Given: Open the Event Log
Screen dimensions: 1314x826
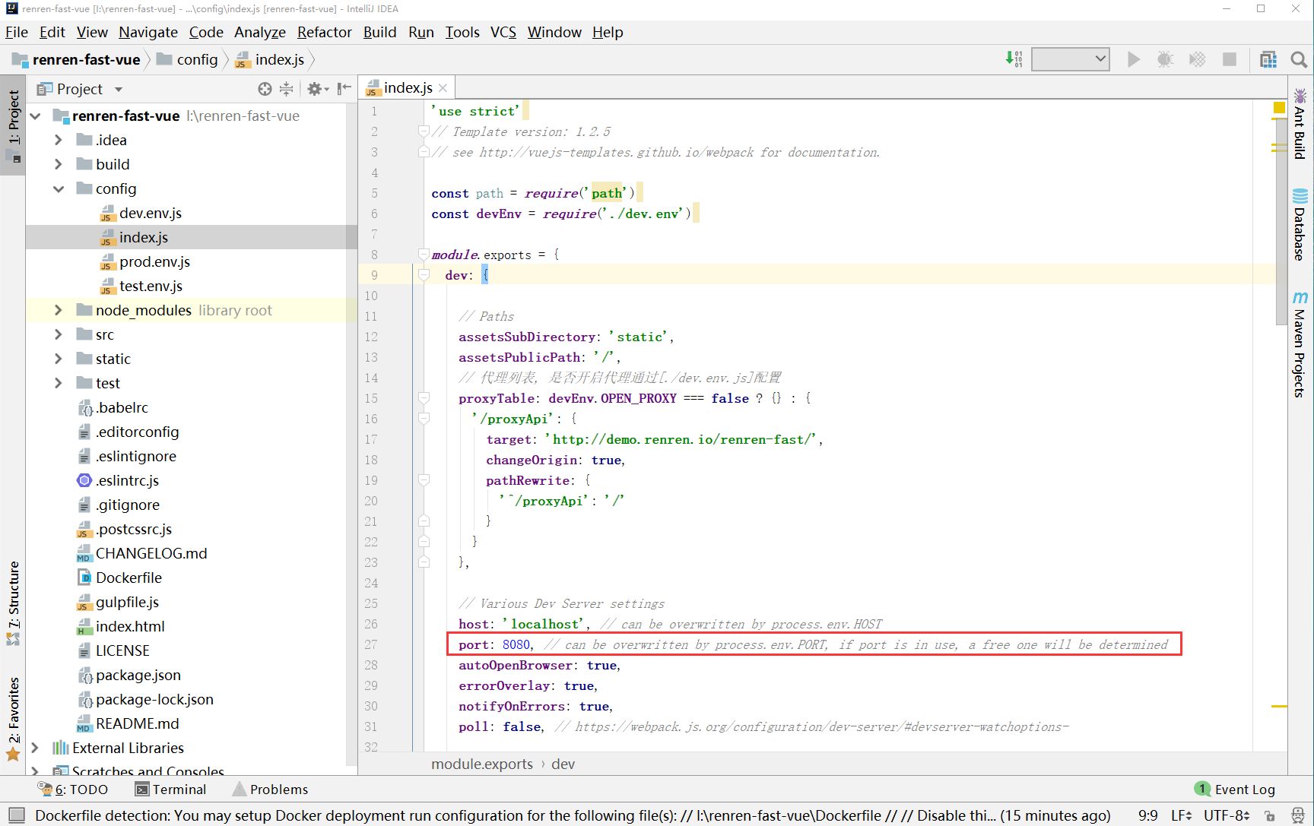Looking at the screenshot, I should pyautogui.click(x=1235, y=790).
